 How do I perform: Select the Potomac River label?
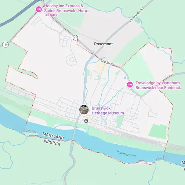click(127, 154)
